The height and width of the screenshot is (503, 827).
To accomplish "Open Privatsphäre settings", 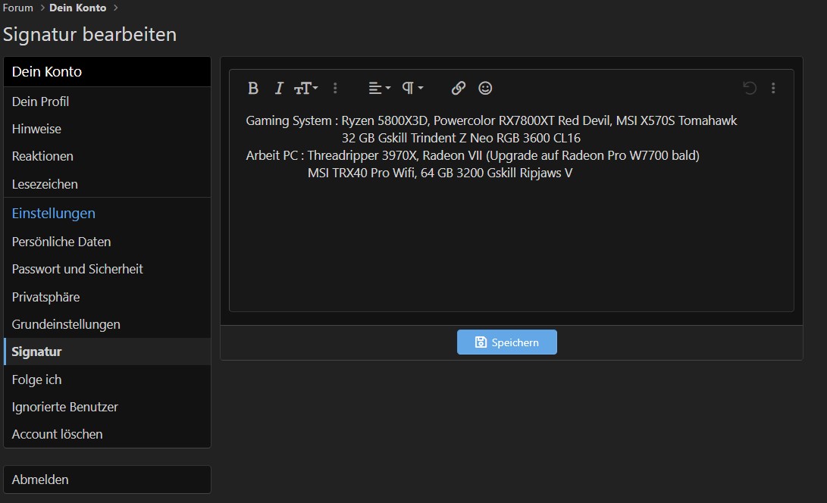I will pos(107,297).
